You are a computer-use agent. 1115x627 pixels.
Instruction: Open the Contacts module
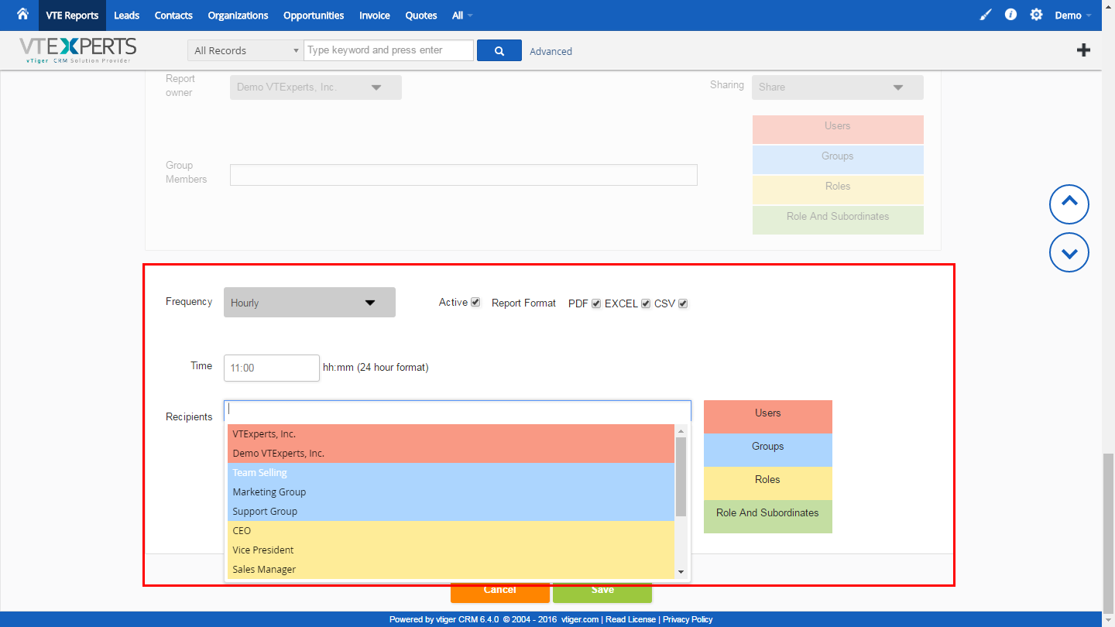pyautogui.click(x=173, y=15)
